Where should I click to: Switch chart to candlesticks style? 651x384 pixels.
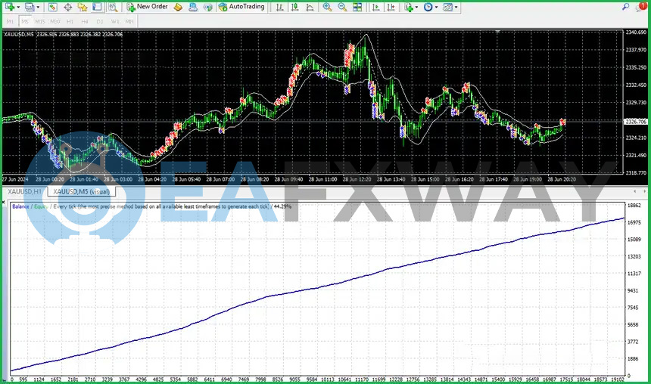(294, 7)
